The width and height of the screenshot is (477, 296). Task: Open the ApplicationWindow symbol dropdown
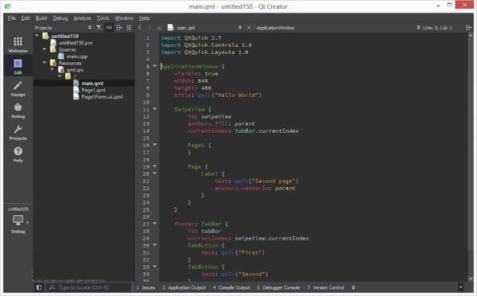click(419, 28)
